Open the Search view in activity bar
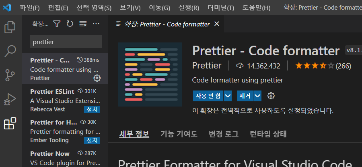 [10, 51]
